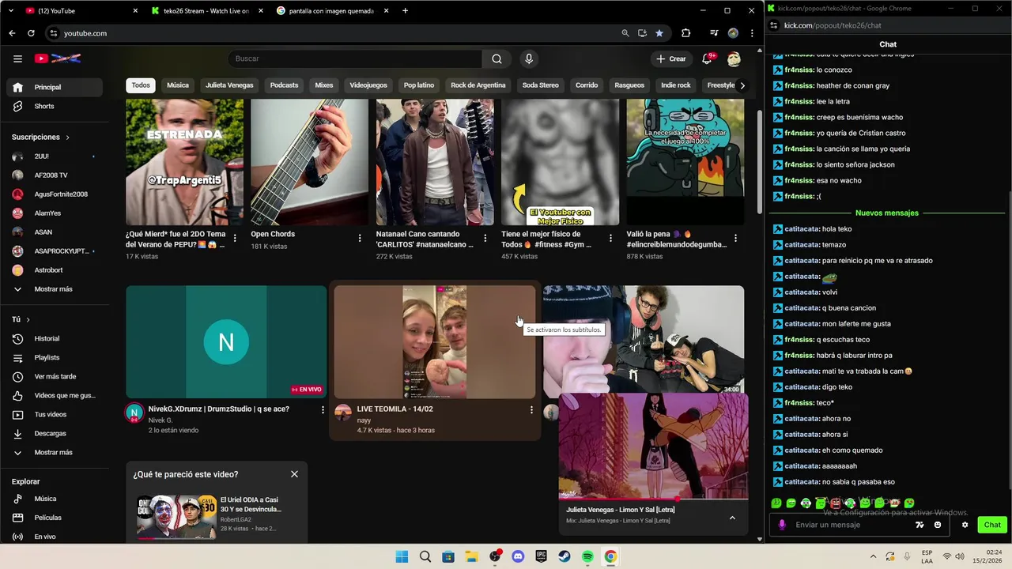This screenshot has width=1012, height=569.
Task: Open Chrome media control icon
Action: coord(714,33)
